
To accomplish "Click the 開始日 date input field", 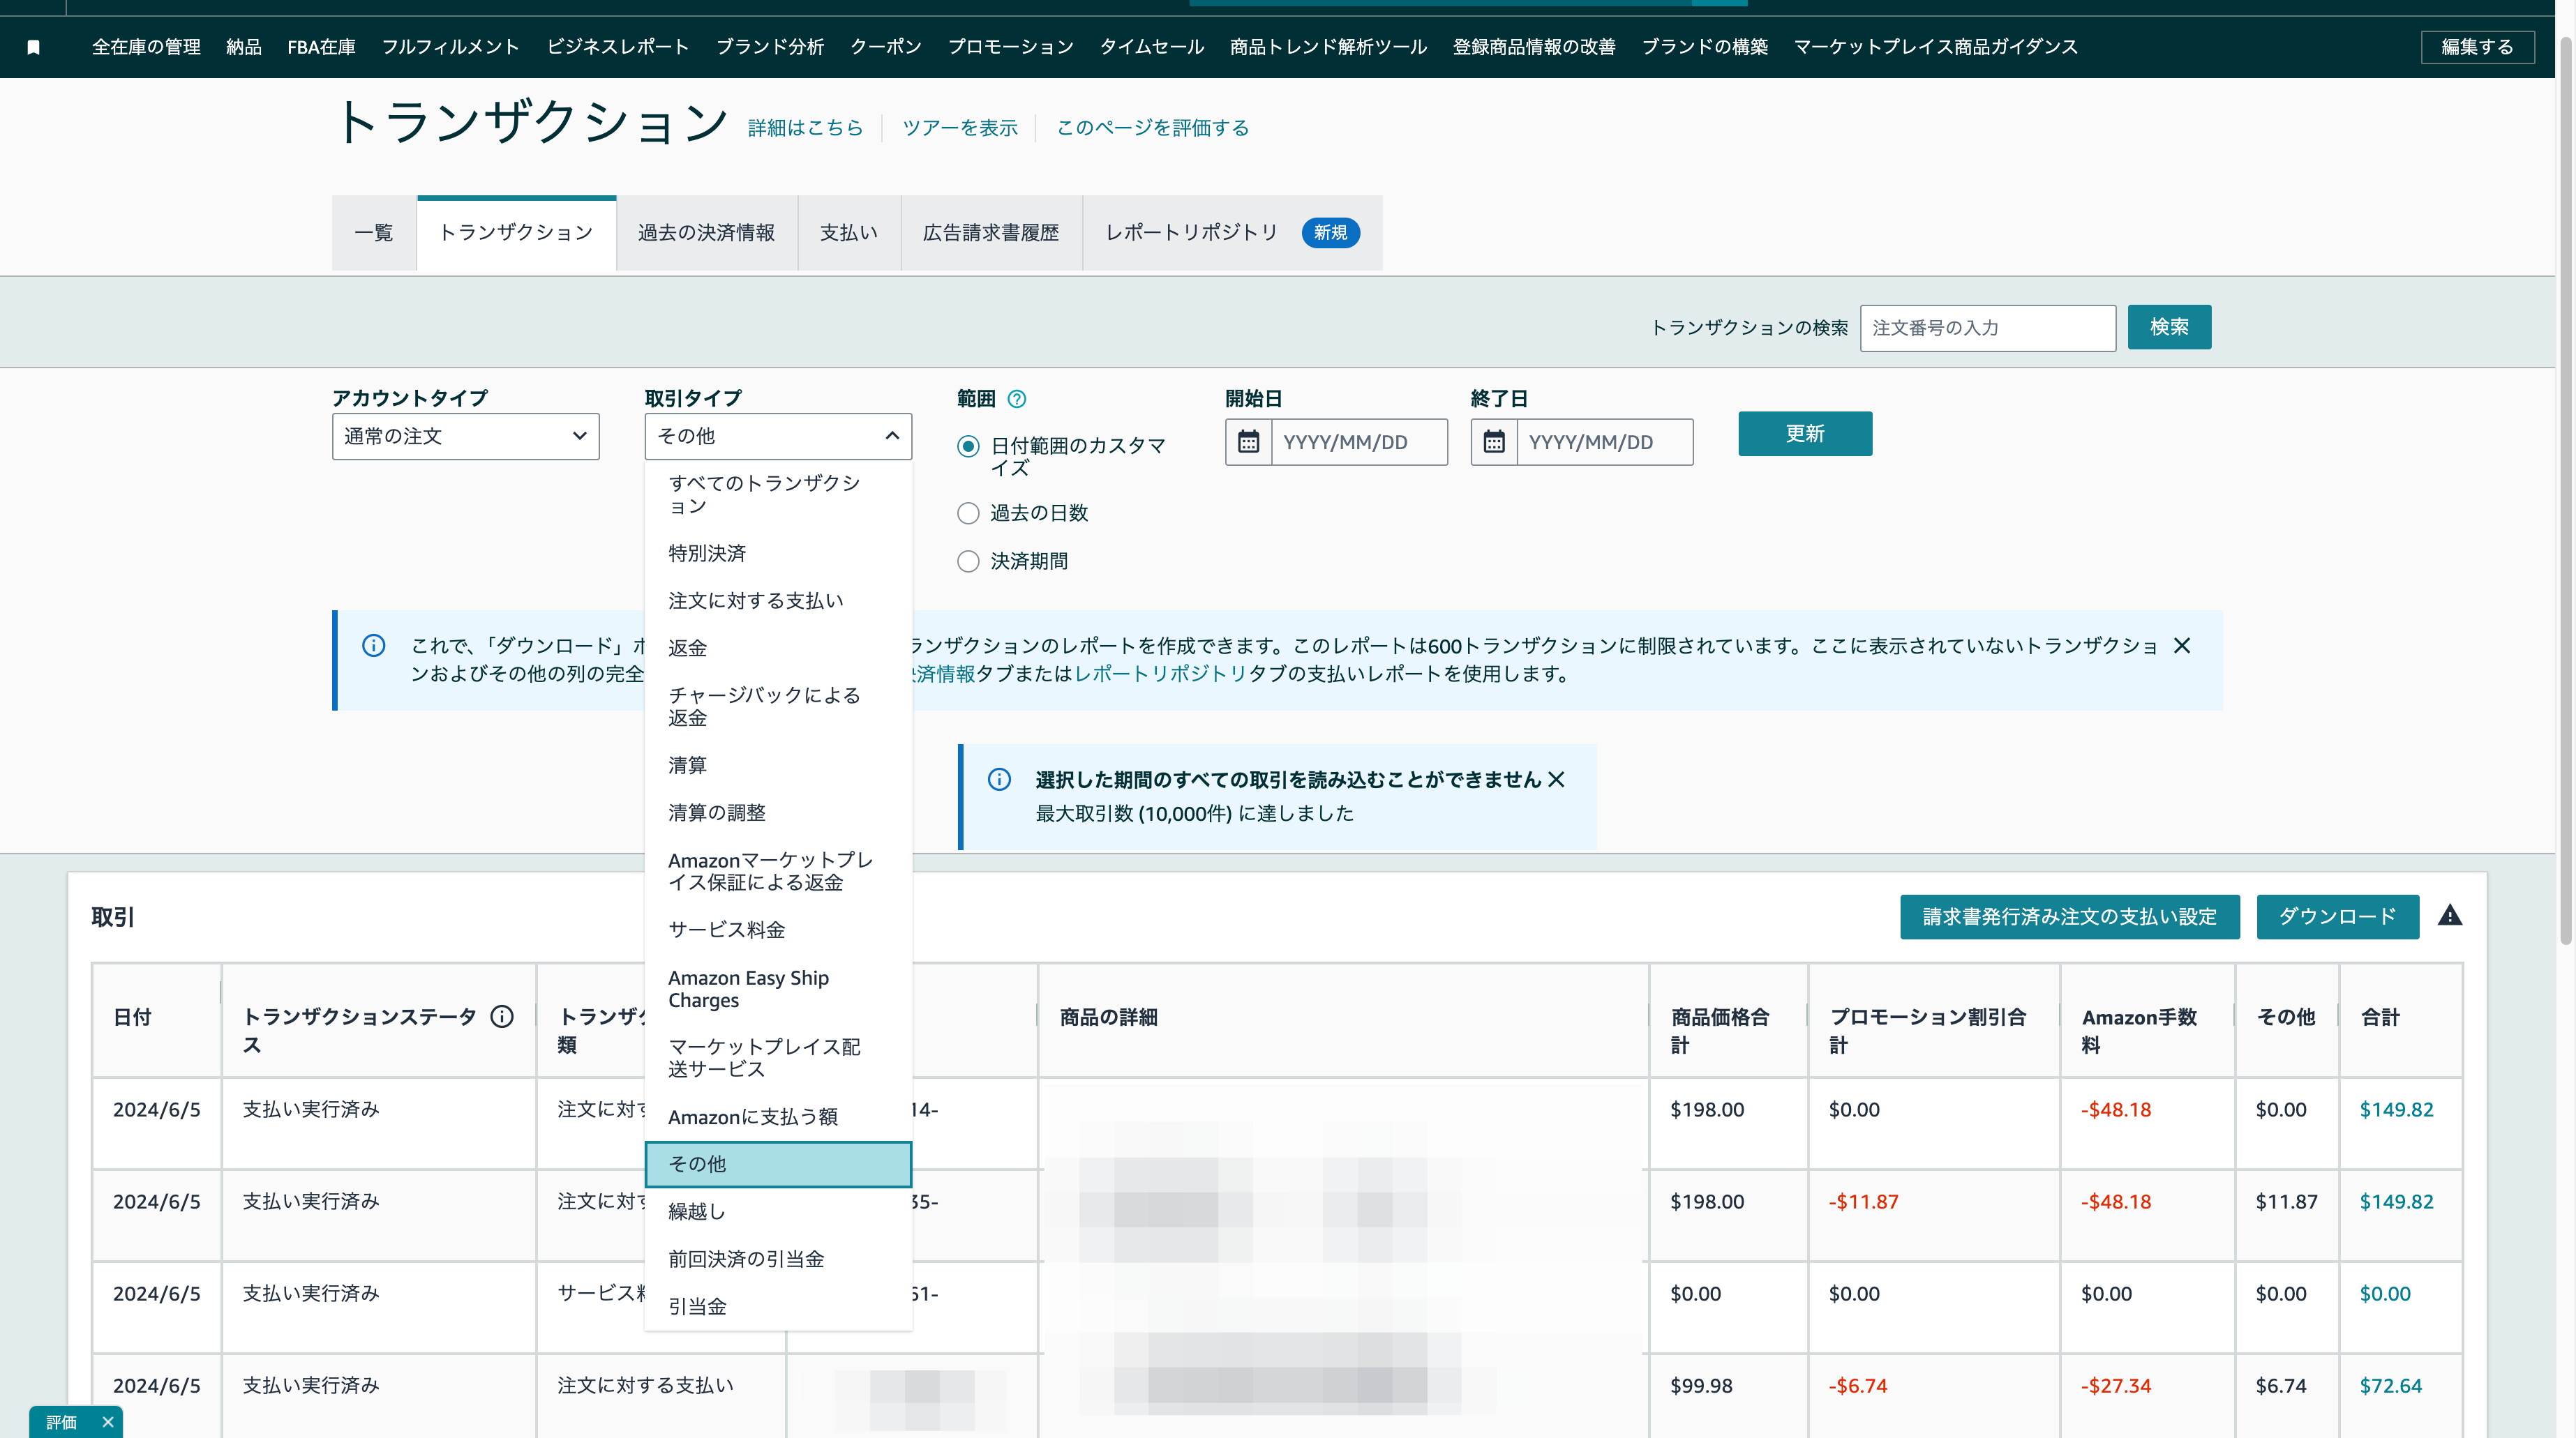I will click(1359, 441).
